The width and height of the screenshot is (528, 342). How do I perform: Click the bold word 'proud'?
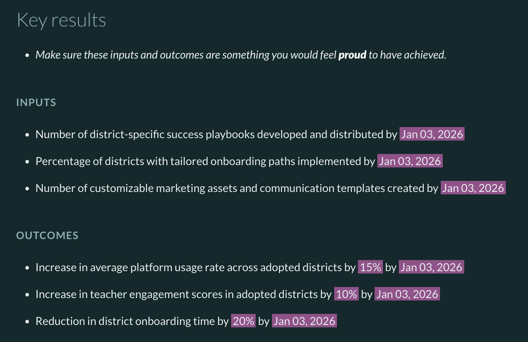[352, 55]
